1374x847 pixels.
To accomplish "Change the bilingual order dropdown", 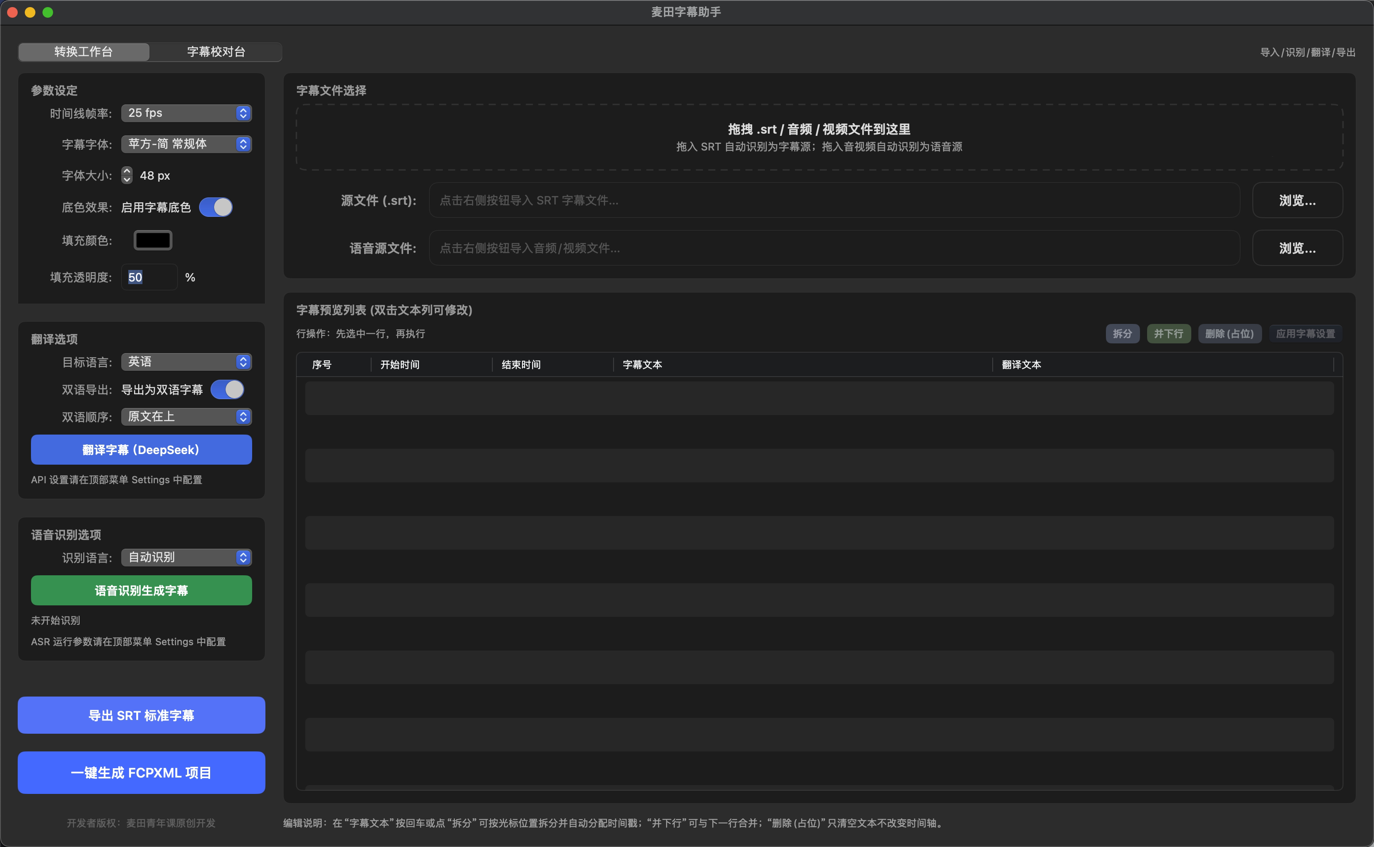I will 186,417.
